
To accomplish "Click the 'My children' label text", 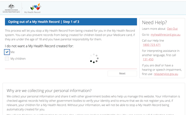I will [x=18, y=59].
